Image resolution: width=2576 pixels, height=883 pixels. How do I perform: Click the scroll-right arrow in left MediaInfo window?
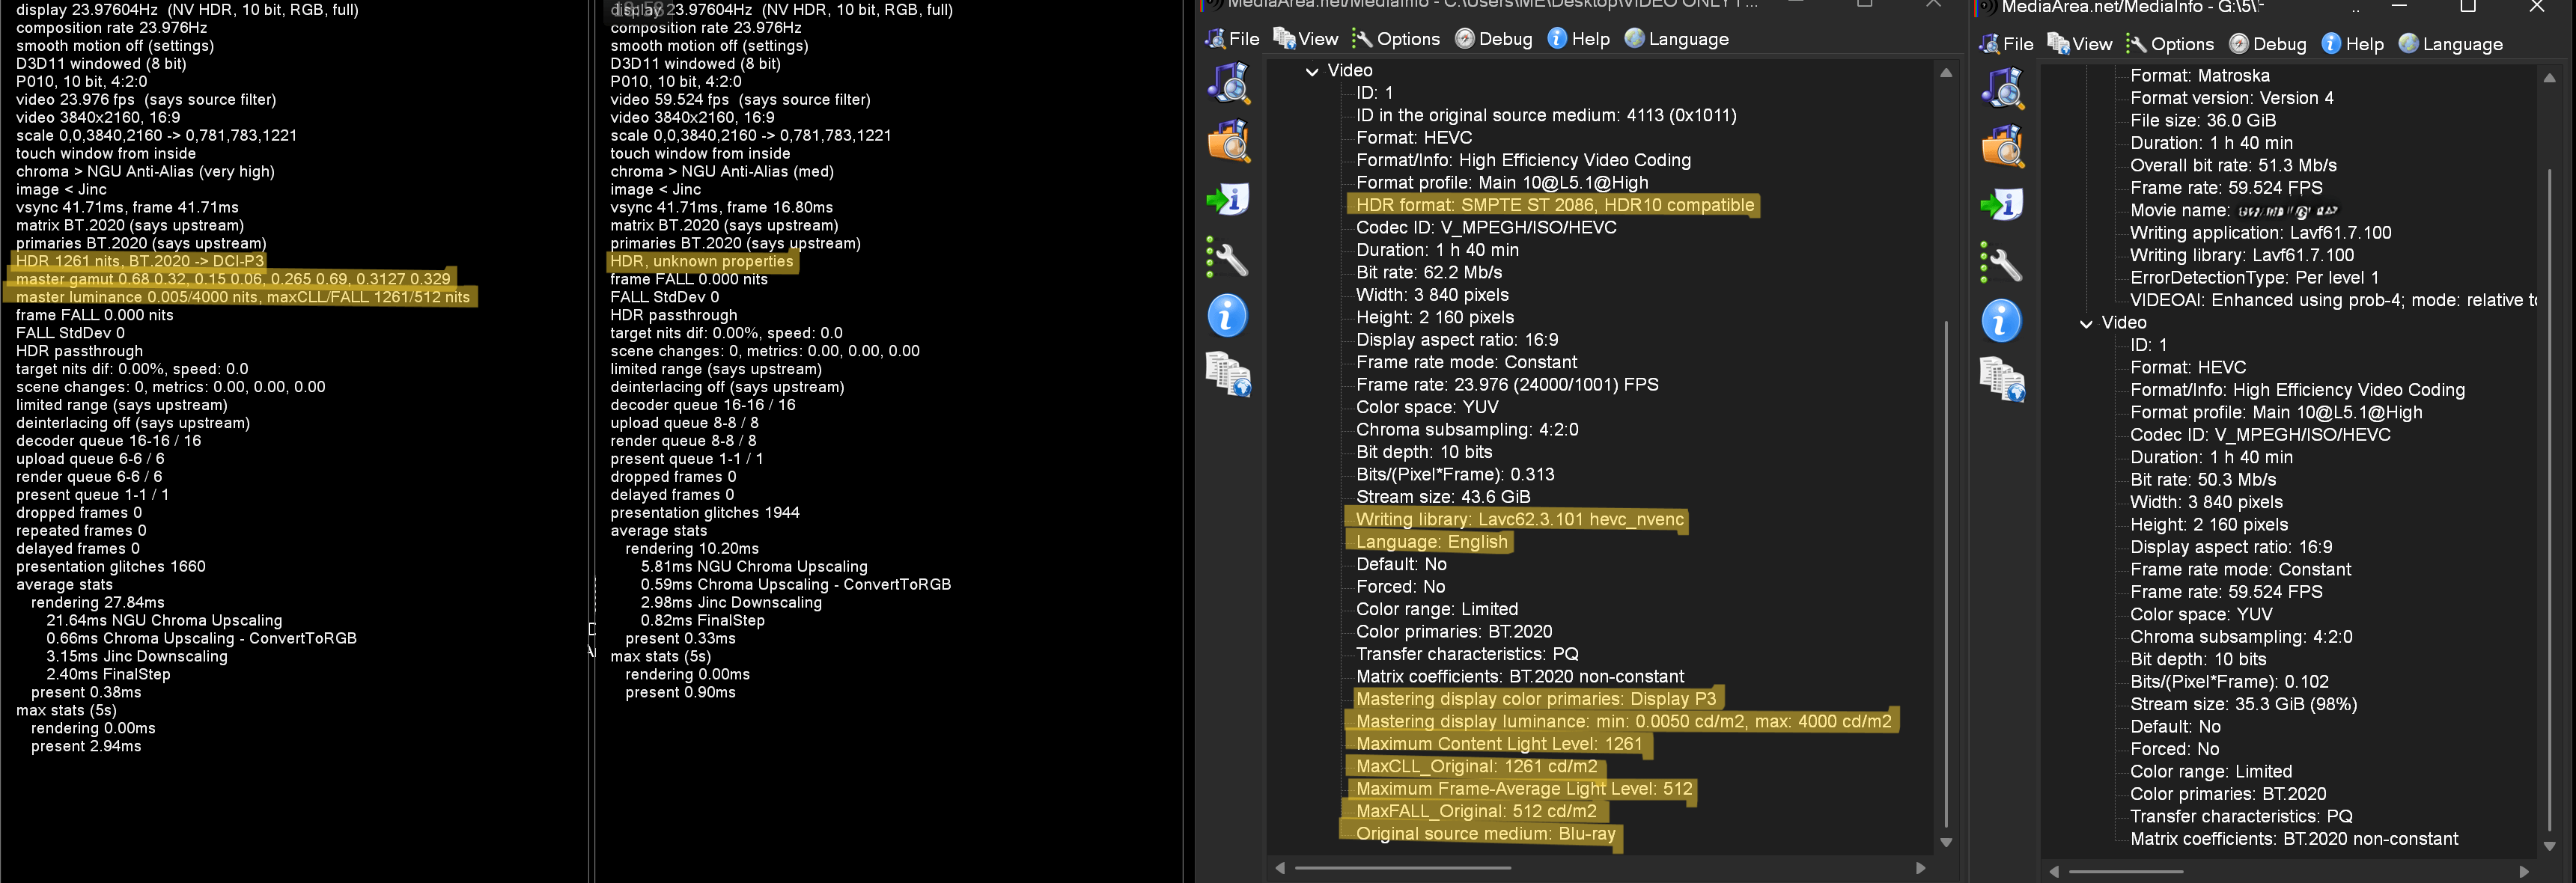pos(1920,868)
